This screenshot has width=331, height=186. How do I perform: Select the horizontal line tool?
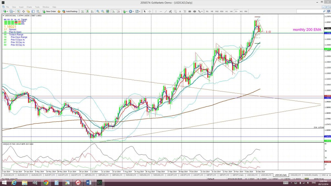tap(161, 11)
